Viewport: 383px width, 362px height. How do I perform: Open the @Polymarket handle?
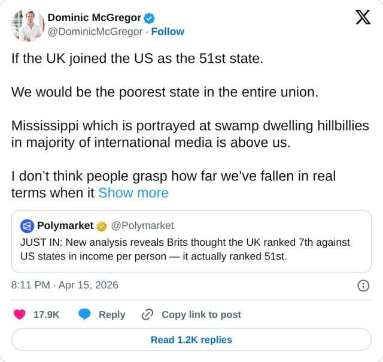coord(142,226)
